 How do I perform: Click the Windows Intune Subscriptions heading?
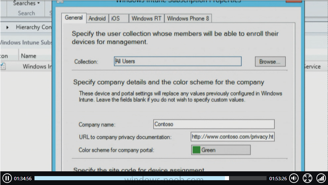tap(26, 42)
